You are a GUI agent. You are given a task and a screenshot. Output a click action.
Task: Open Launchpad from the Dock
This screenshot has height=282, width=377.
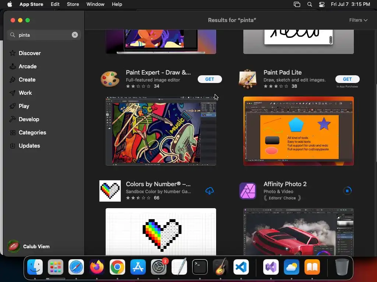pyautogui.click(x=56, y=267)
